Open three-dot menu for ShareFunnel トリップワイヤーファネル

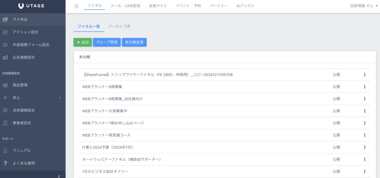coord(364,75)
